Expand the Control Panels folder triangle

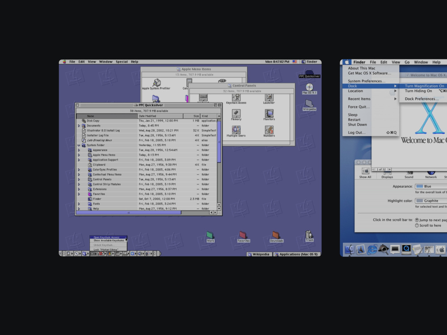[x=79, y=180]
